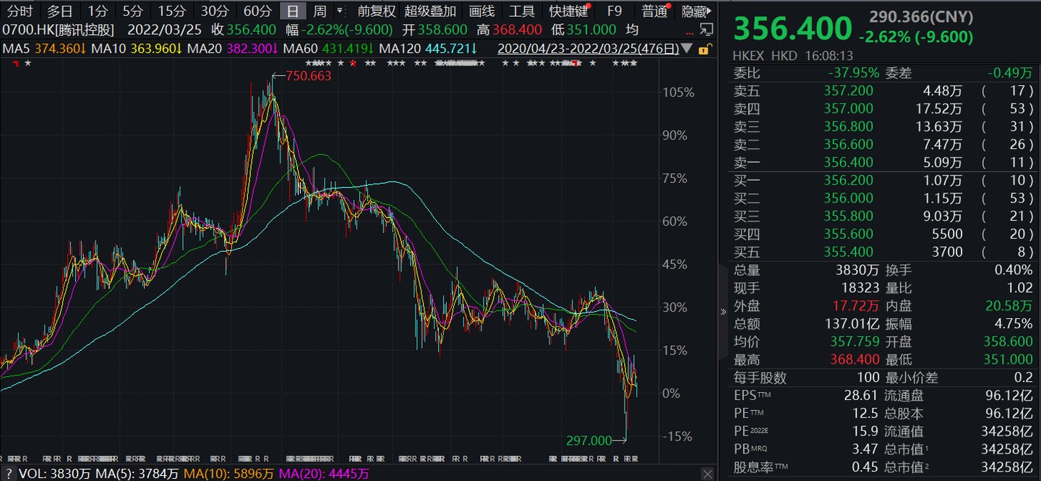Image resolution: width=1041 pixels, height=481 pixels.
Task: Click the question mark icon by VOL
Action: click(8, 474)
